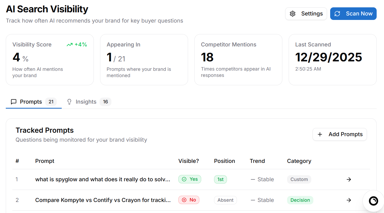Open details via the arrow icon on row 1
This screenshot has height=213, width=384.
[349, 179]
